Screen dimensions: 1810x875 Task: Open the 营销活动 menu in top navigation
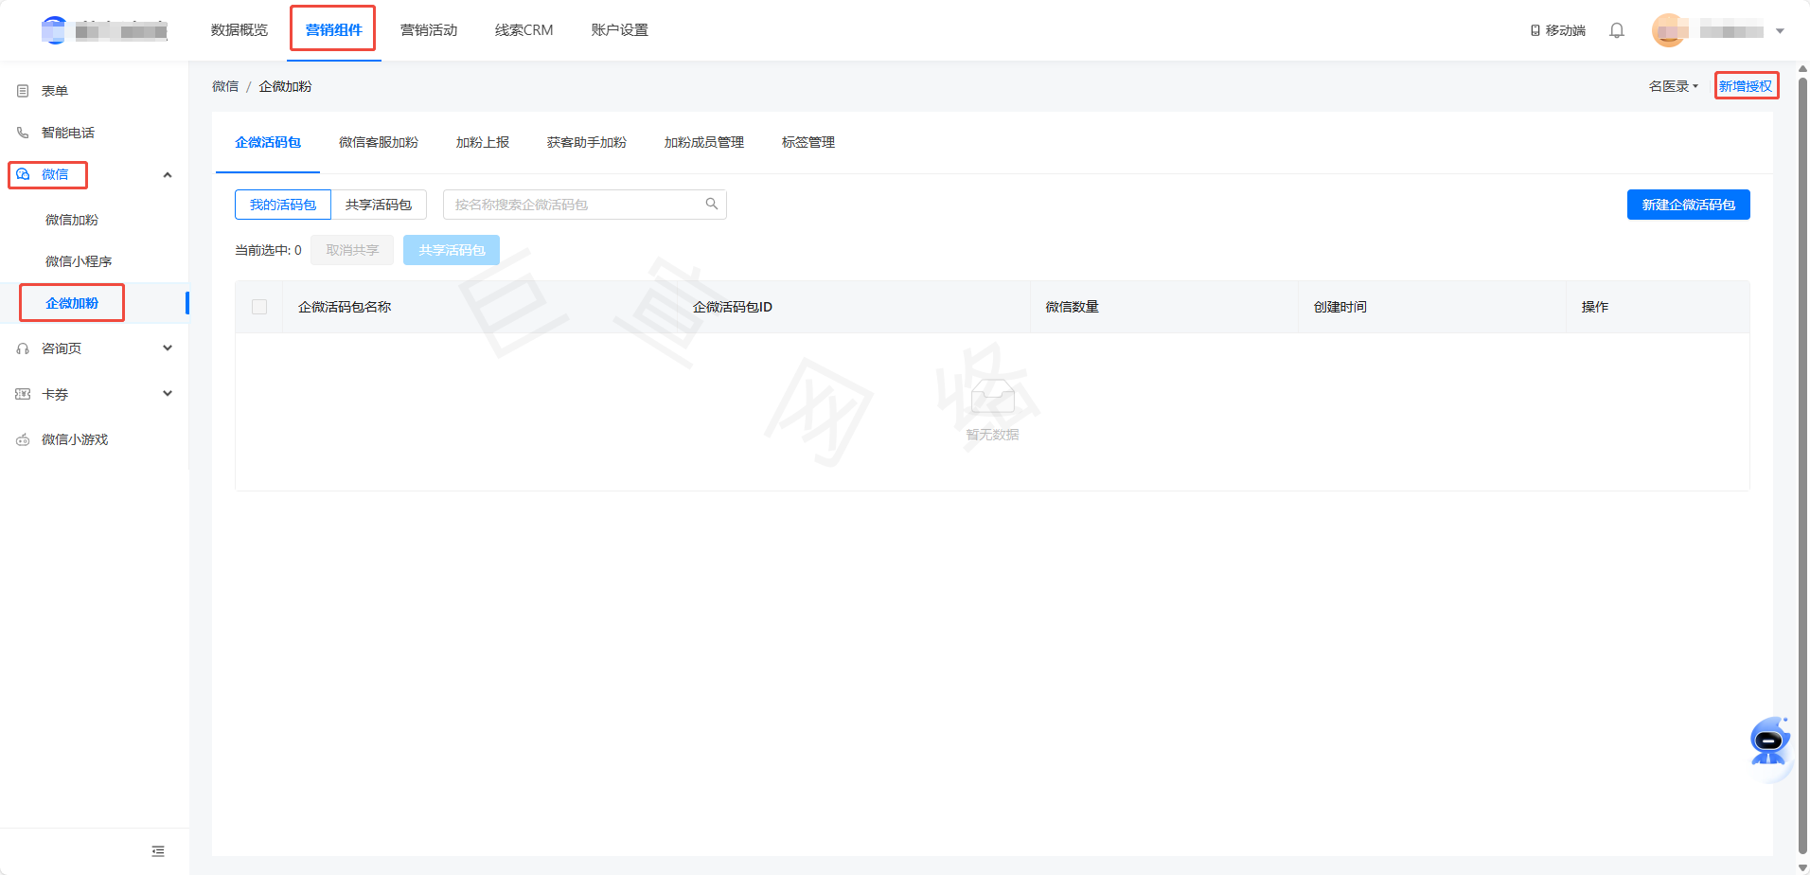click(428, 29)
